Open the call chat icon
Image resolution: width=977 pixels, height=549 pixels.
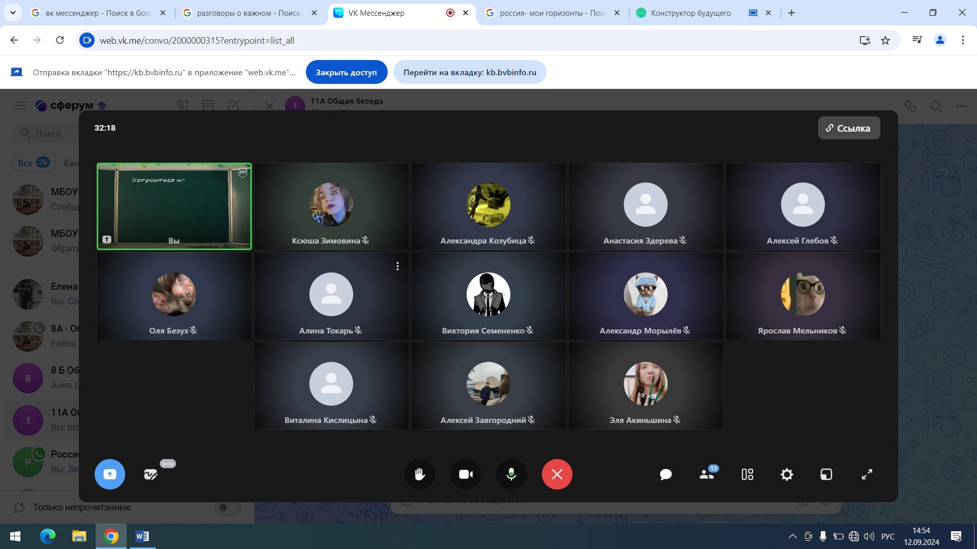666,474
